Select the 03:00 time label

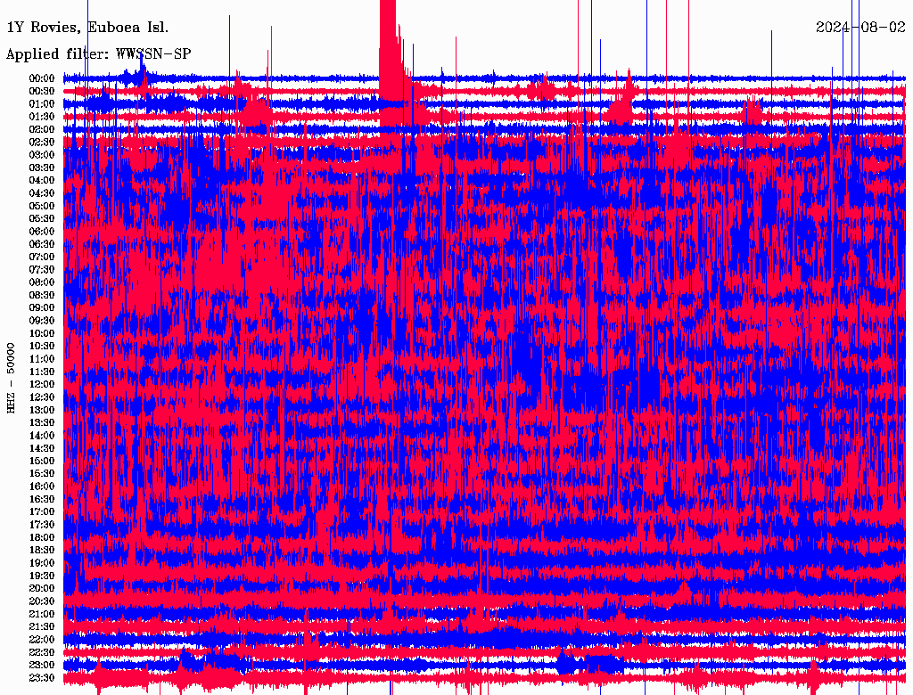(x=42, y=155)
